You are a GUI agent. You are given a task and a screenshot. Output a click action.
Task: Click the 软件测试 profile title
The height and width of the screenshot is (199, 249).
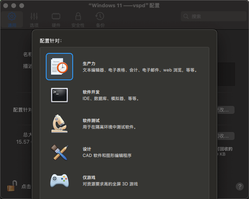click(x=91, y=121)
